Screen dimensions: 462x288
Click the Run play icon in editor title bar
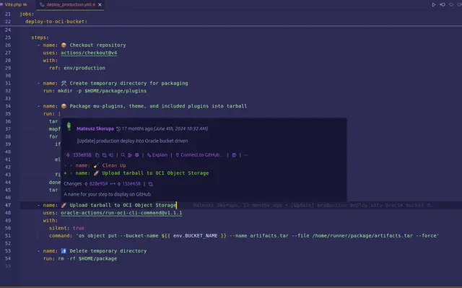tap(433, 5)
